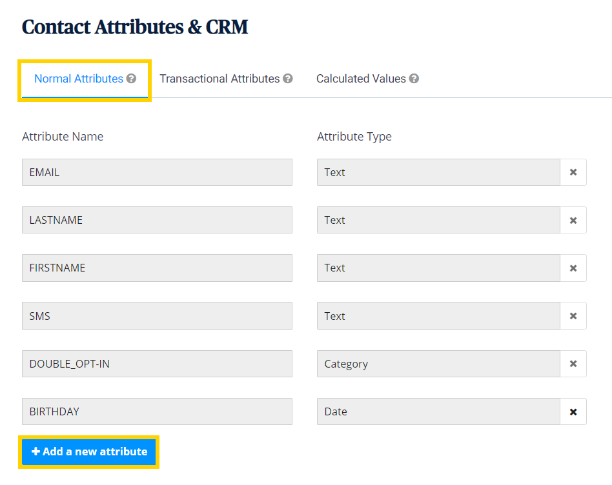Delete the SMS attribute using X
Image resolution: width=612 pixels, height=485 pixels.
(573, 316)
